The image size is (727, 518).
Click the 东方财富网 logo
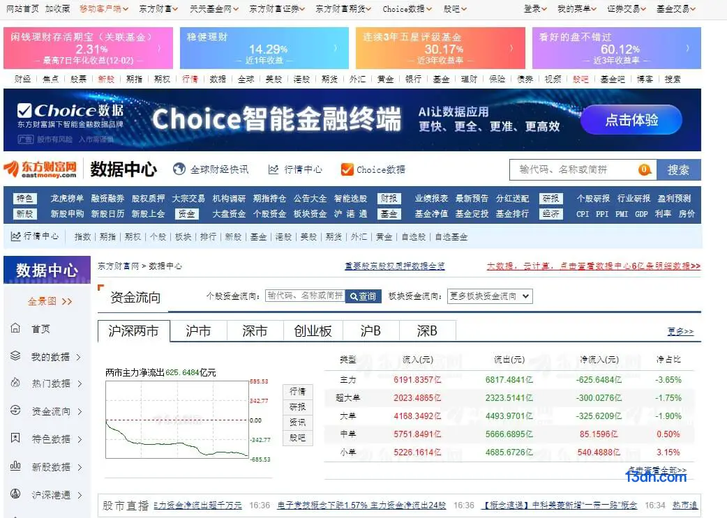click(40, 169)
